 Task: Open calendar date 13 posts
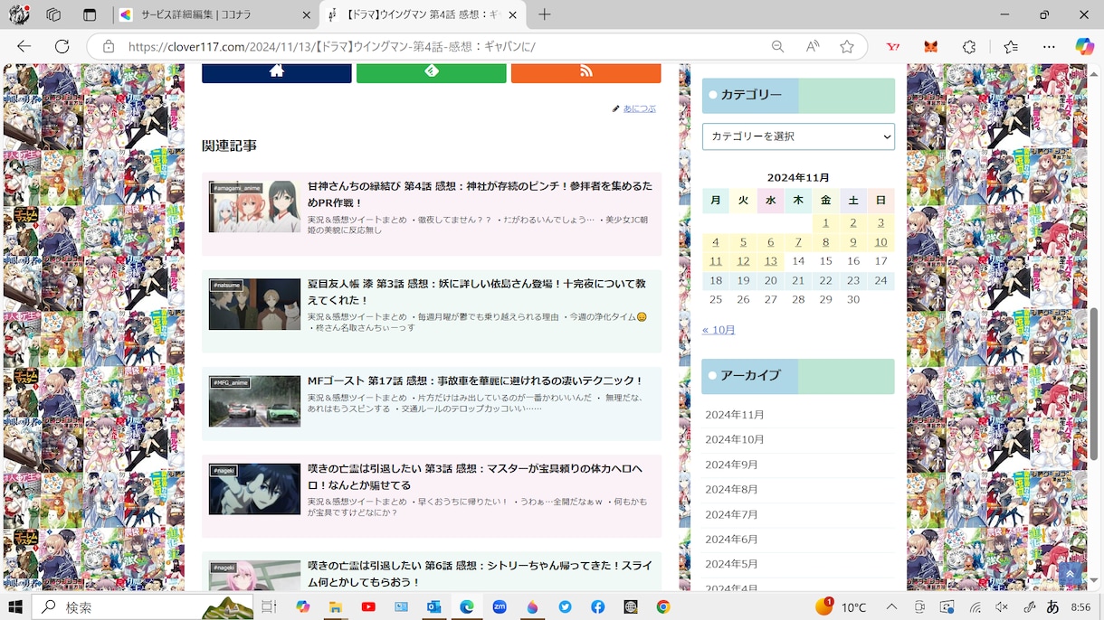tap(771, 261)
